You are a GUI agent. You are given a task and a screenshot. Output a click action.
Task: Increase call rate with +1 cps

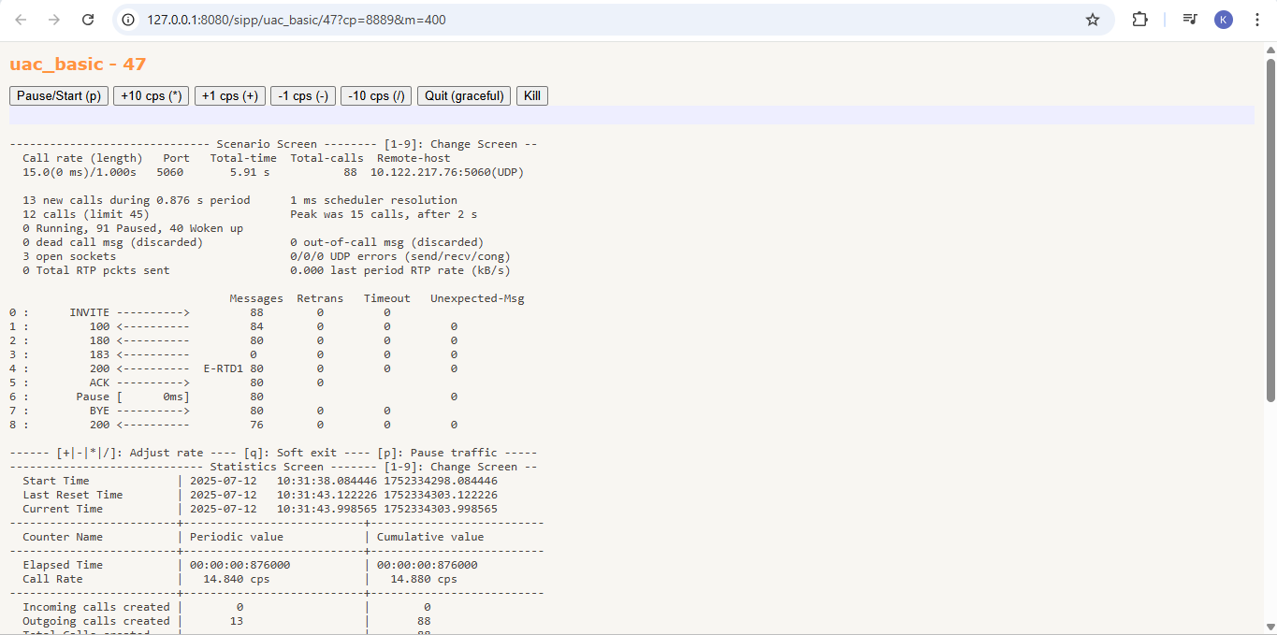coord(229,95)
